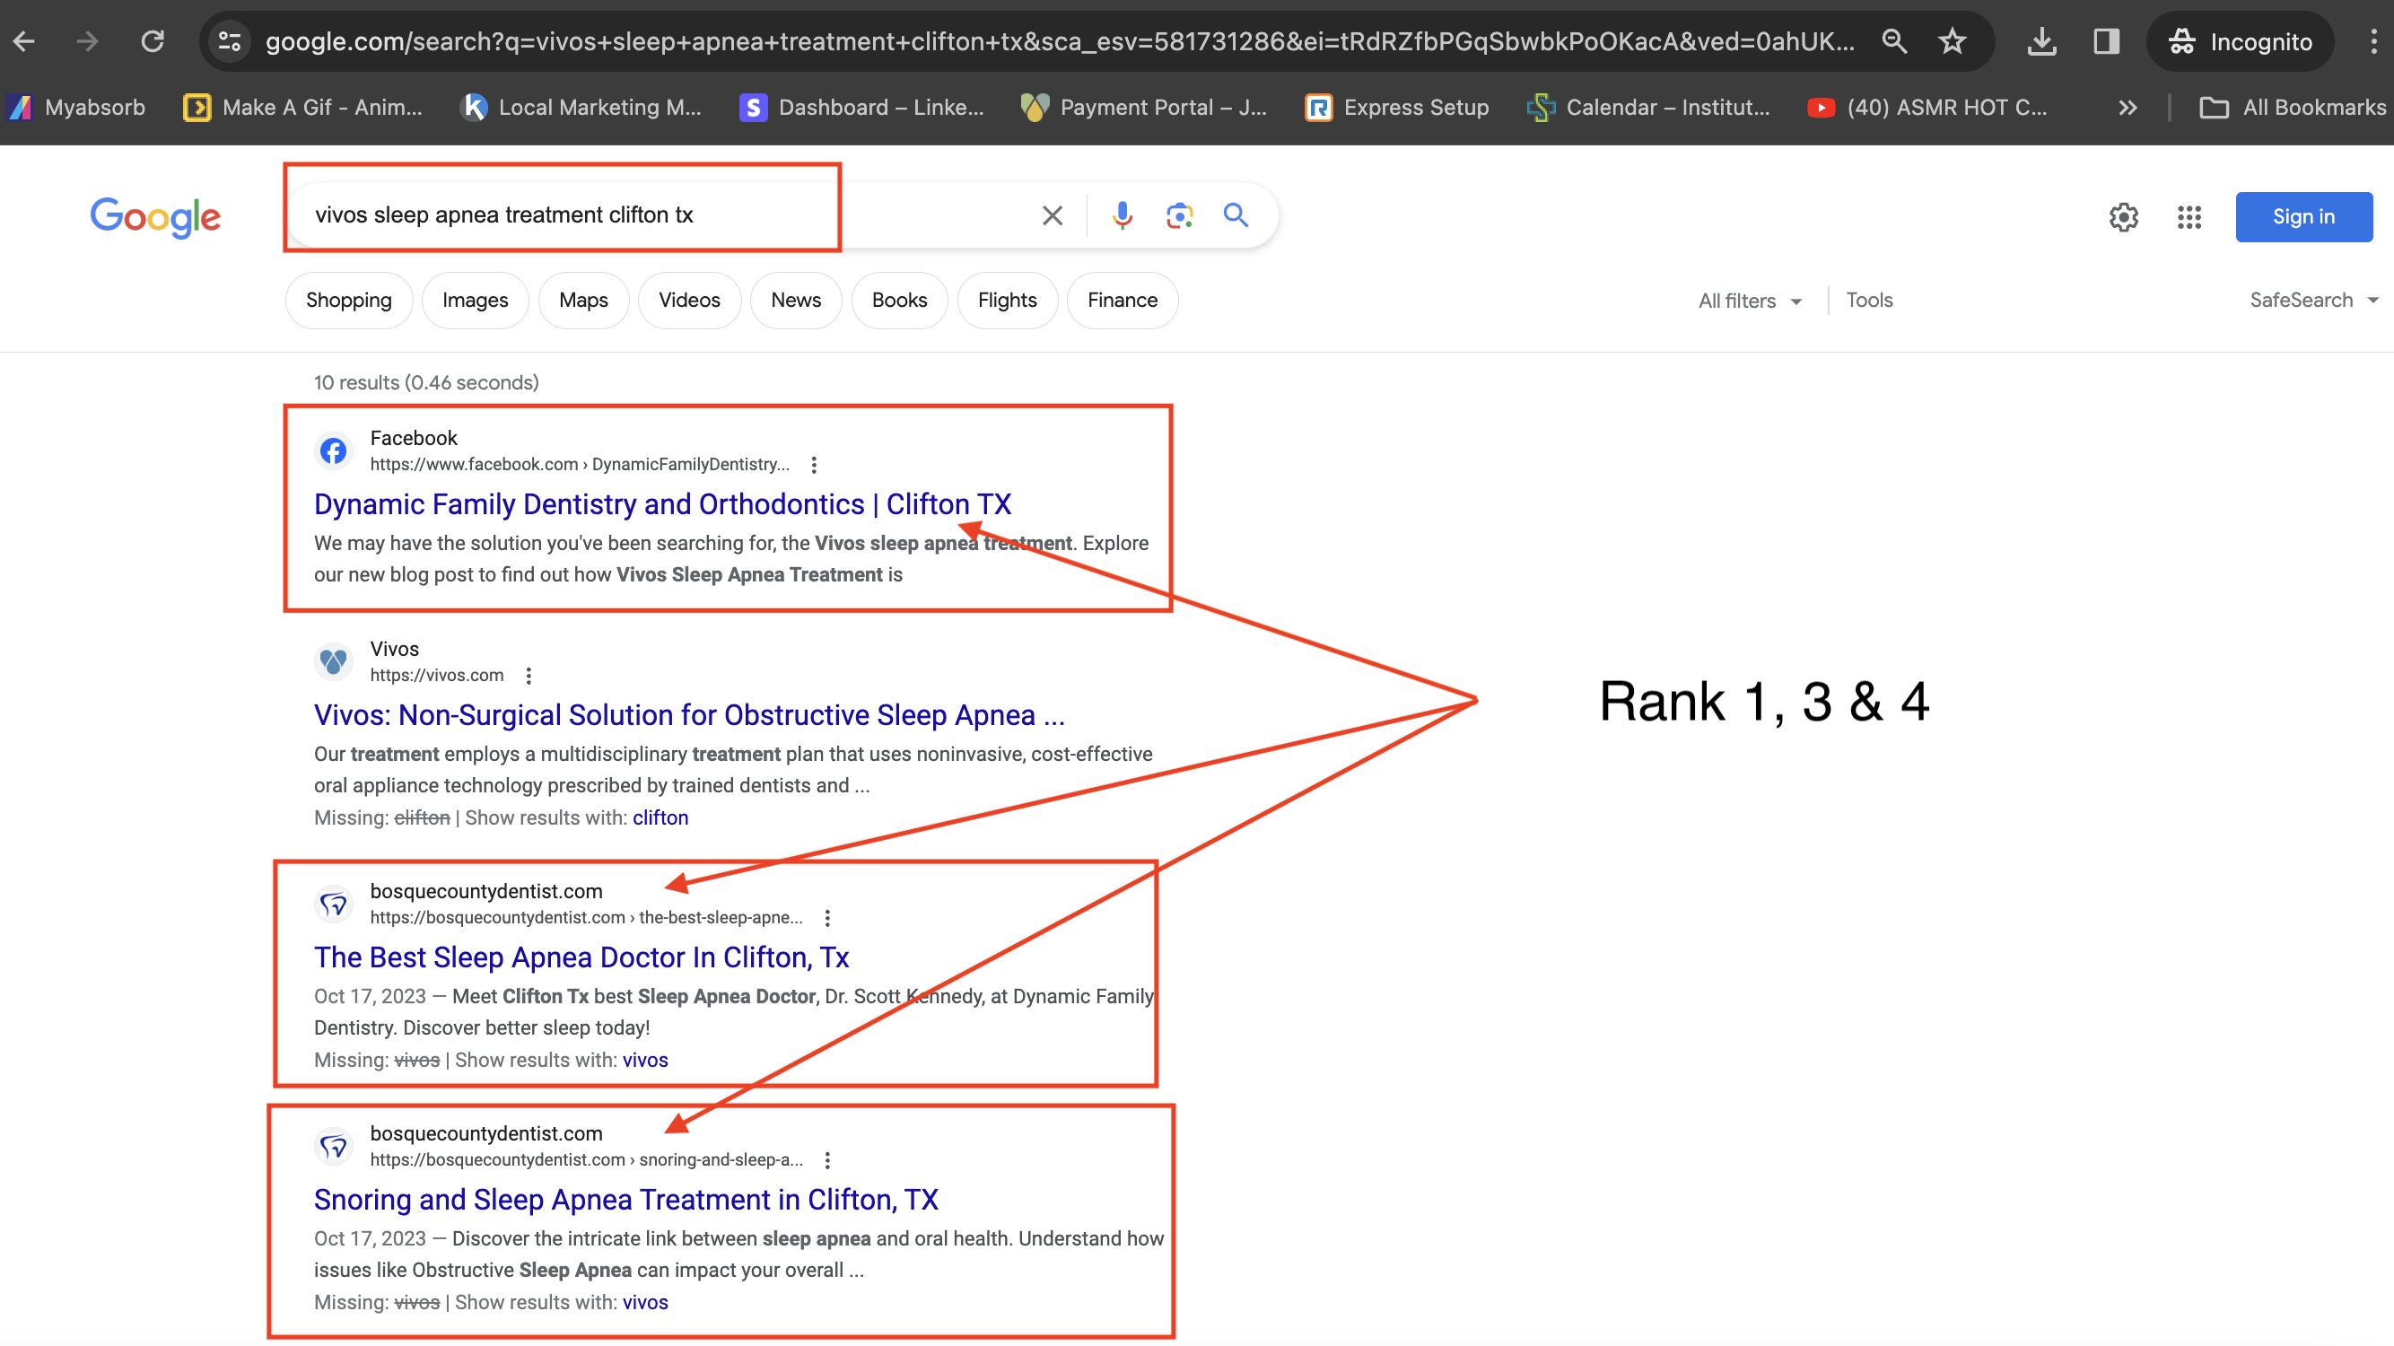The width and height of the screenshot is (2394, 1346).
Task: Expand the All filters dropdown
Action: click(1749, 301)
